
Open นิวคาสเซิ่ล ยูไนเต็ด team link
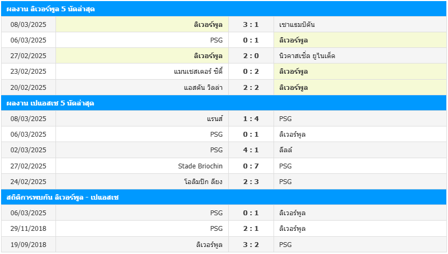[x=307, y=56]
